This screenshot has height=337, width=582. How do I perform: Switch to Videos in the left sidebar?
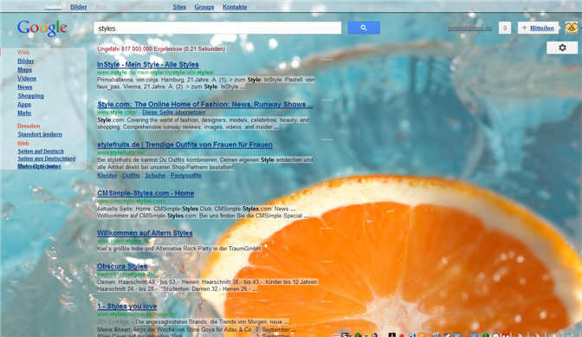click(27, 78)
